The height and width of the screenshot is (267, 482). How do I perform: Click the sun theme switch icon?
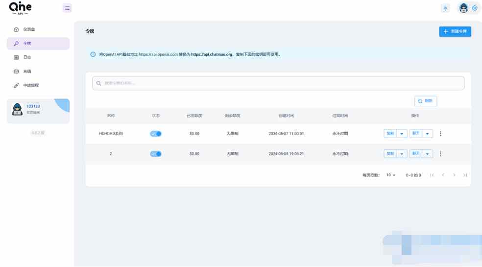click(x=445, y=8)
